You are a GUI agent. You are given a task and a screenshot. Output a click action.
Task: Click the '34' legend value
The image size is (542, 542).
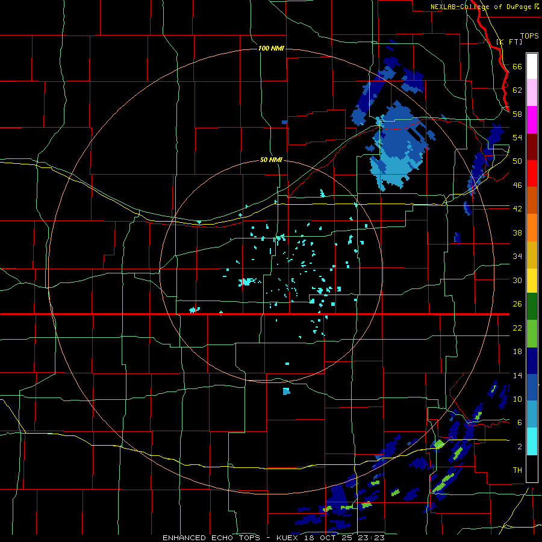pos(517,257)
